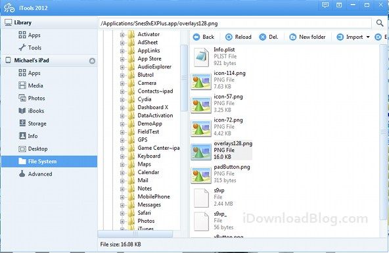Select icon-57.png file
Viewport: 389px width, 253px height.
(217, 103)
